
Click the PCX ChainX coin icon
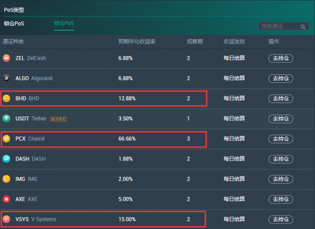tap(6, 138)
